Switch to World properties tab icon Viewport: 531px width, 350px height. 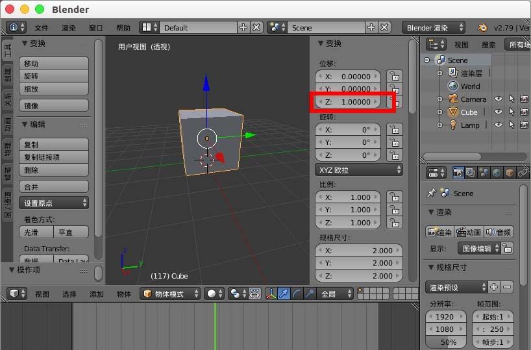click(x=497, y=173)
